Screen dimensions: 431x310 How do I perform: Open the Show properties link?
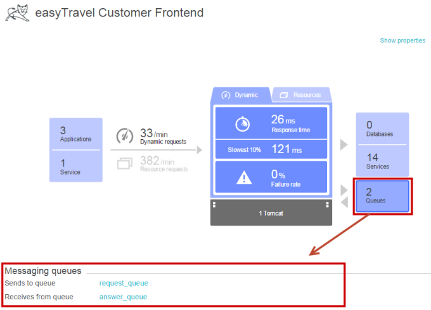point(402,40)
